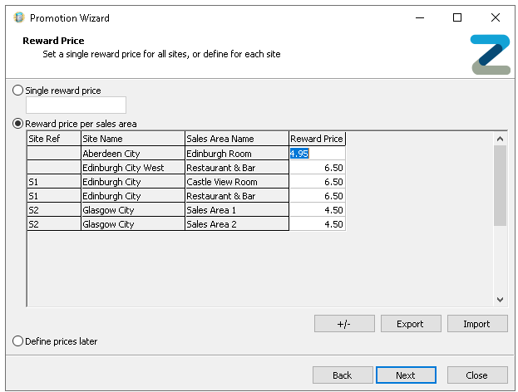
Task: Click the vertical scrollbar thumb in table
Action: tap(500, 185)
